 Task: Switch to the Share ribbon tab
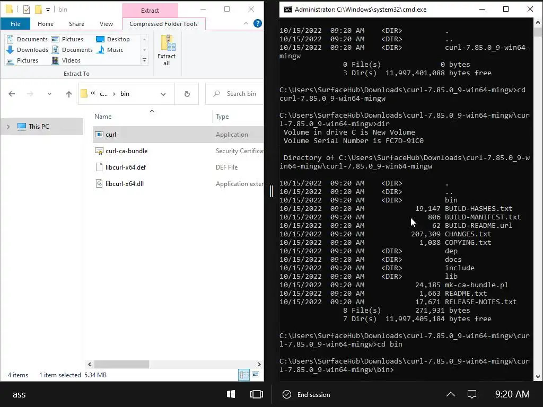point(76,24)
